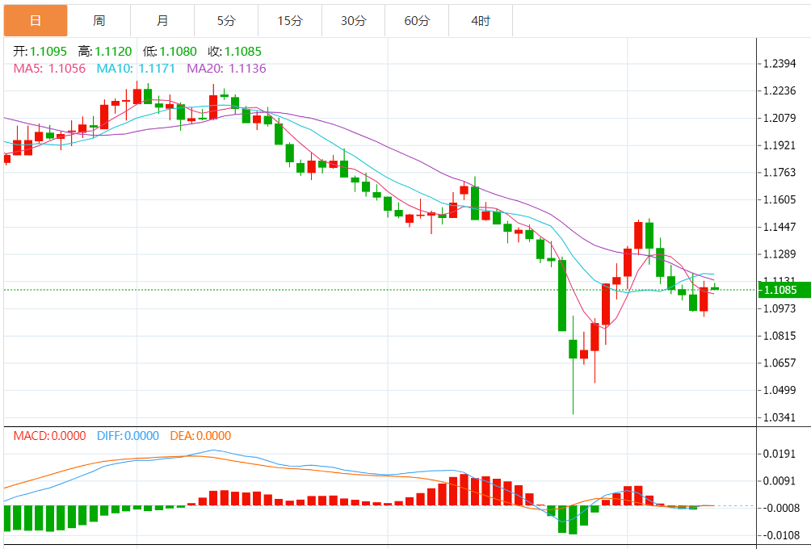Select the 日 daily timeframe tab

pos(36,21)
